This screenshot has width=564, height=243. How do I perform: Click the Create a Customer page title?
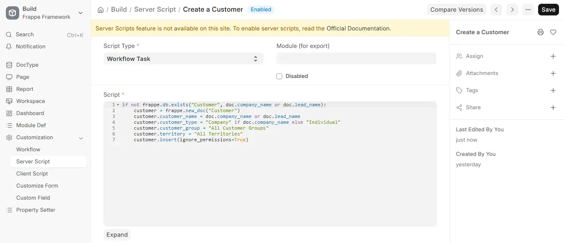pyautogui.click(x=213, y=9)
